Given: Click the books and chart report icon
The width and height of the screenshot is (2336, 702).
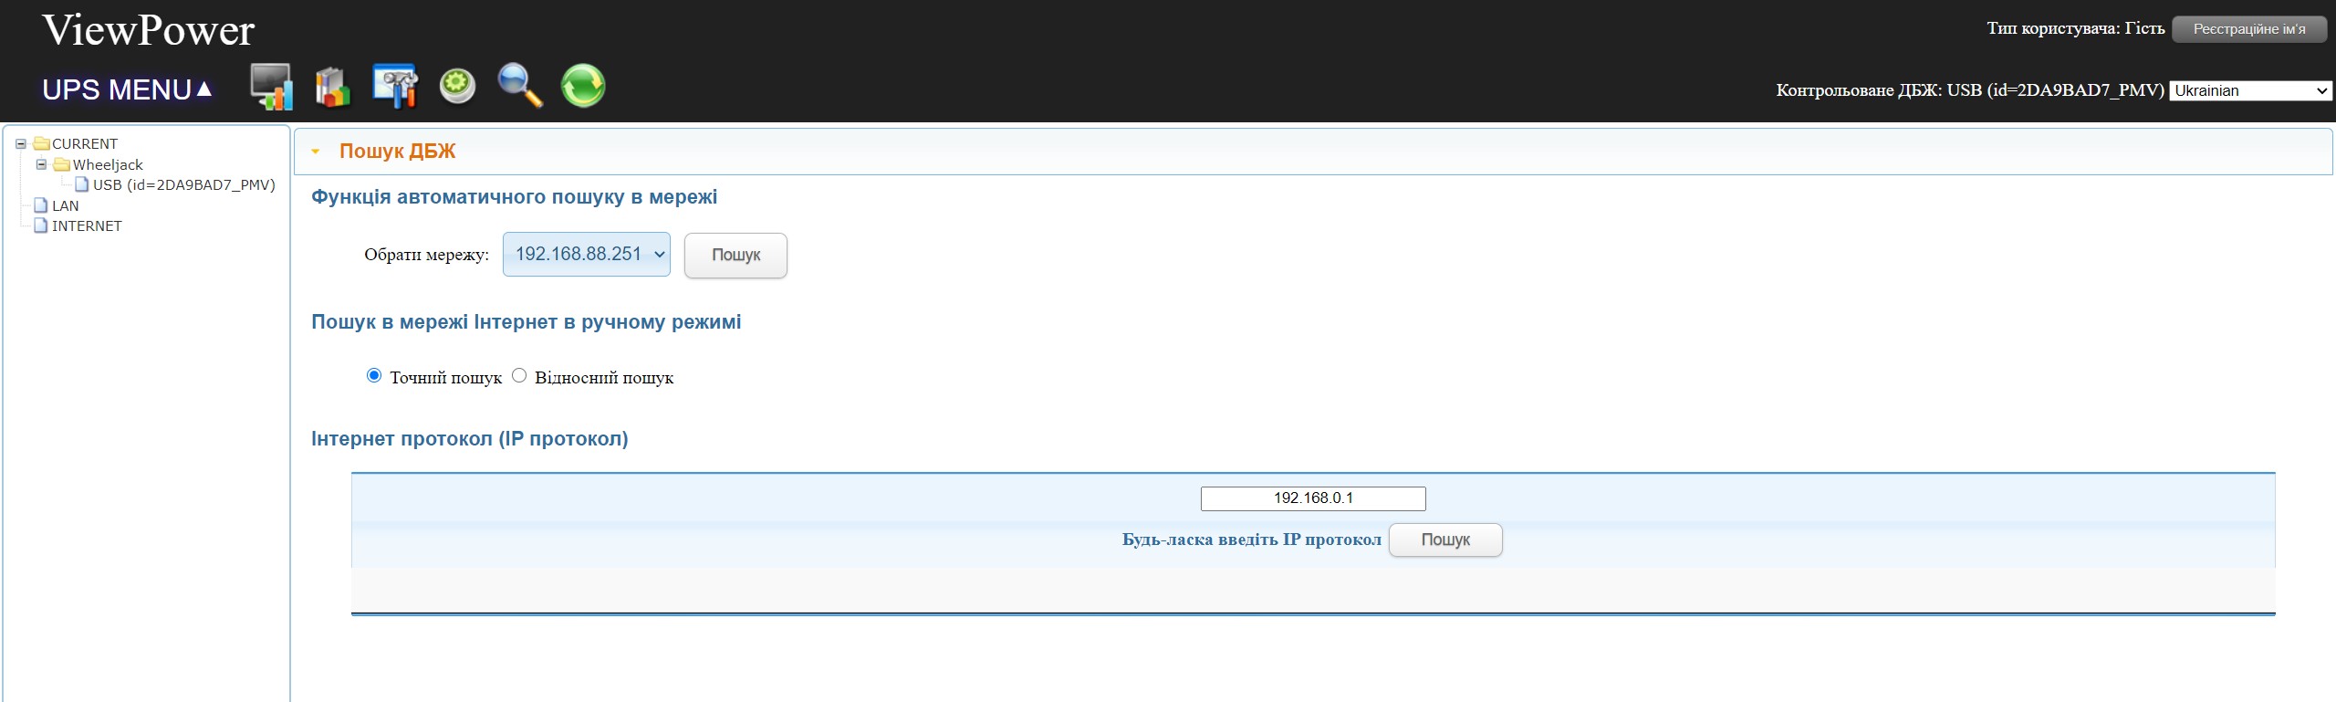Looking at the screenshot, I should tap(332, 87).
